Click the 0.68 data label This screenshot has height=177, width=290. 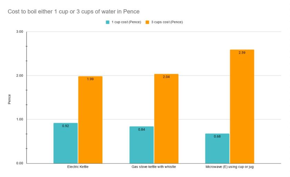tap(217, 136)
